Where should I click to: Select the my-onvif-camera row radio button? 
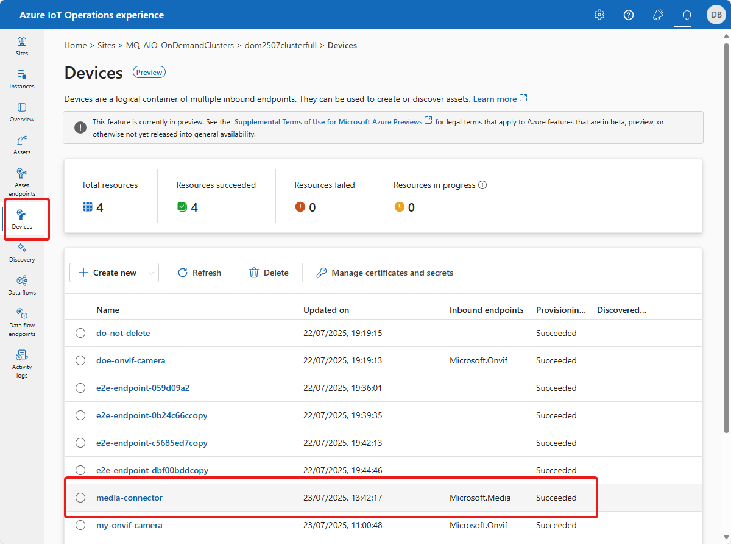[x=80, y=525]
